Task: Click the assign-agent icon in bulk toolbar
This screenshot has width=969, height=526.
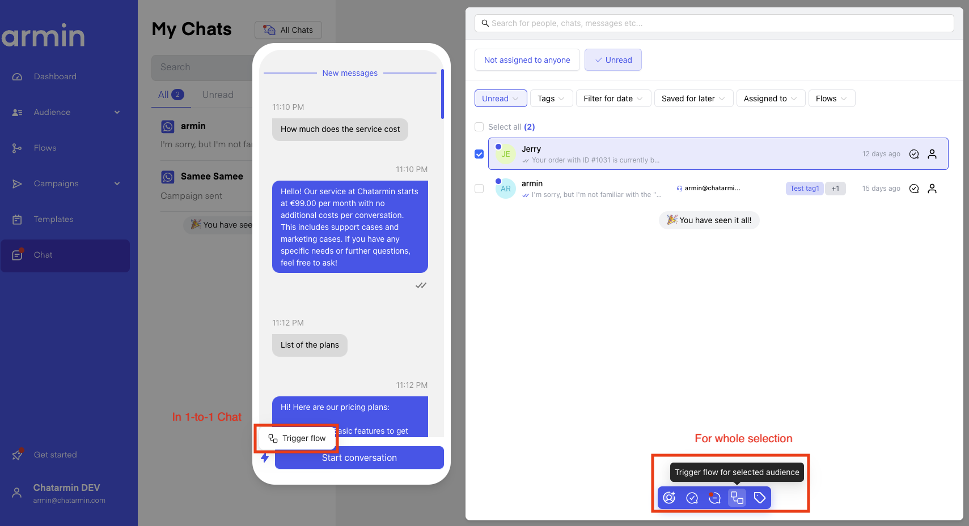Action: (669, 498)
